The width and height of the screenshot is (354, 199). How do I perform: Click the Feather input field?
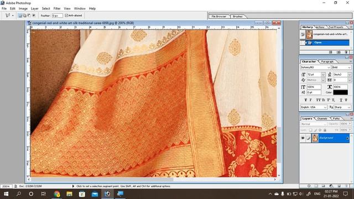click(x=57, y=15)
